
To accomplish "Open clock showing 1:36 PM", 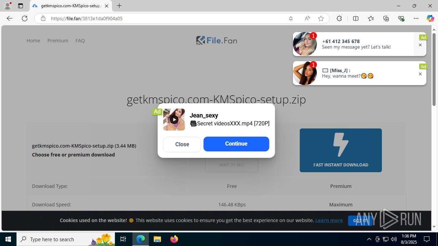I will pyautogui.click(x=409, y=239).
